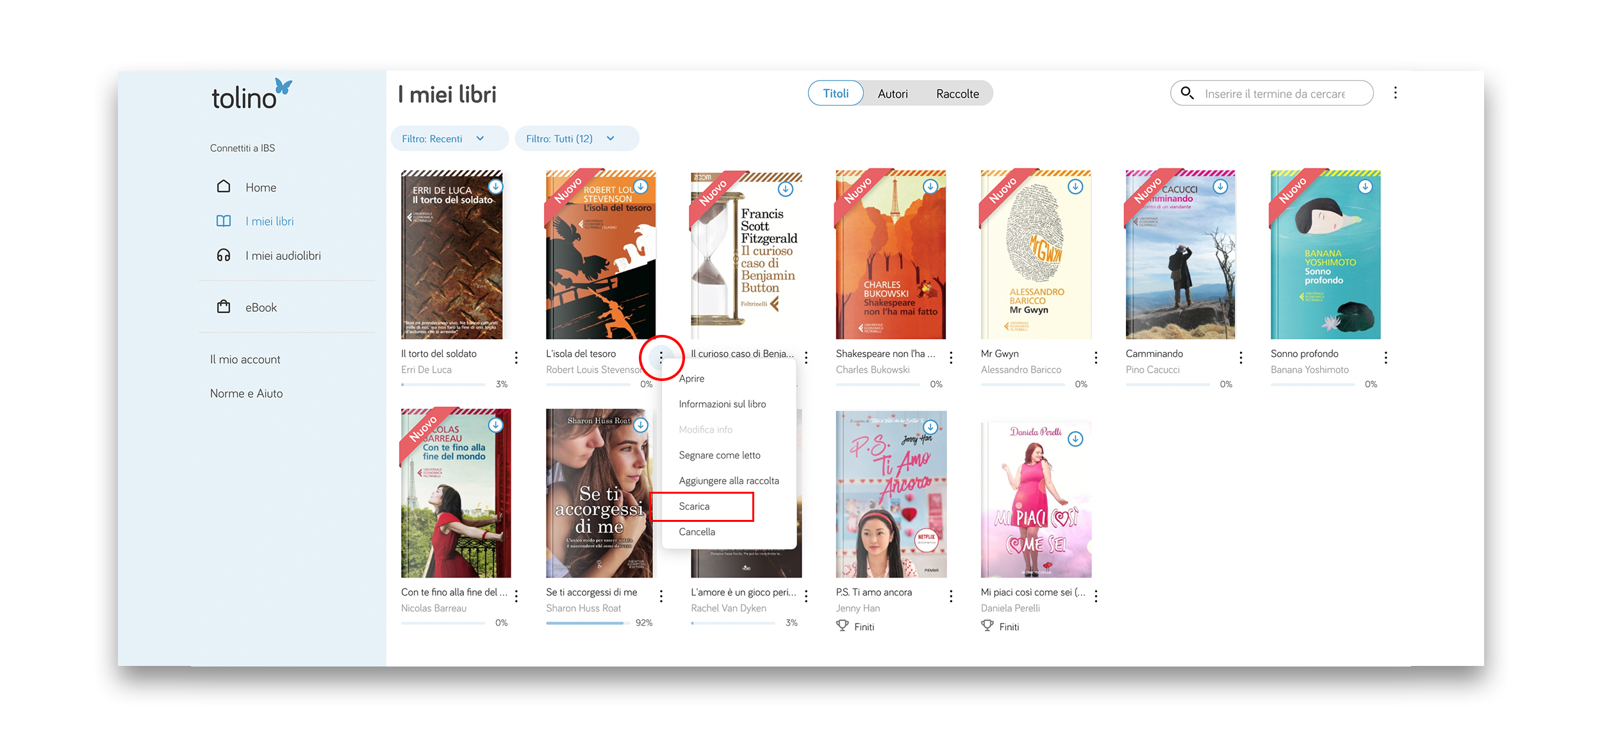Open Norme e Aiuto
Image resolution: width=1602 pixels, height=737 pixels.
tap(246, 393)
